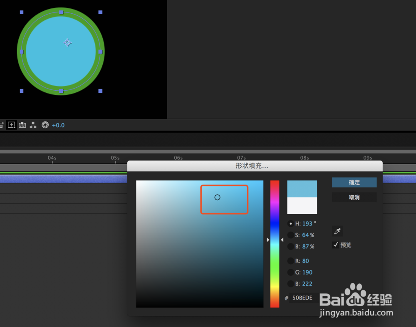Screen dimensions: 416x327
Task: Click the 05s mark on timeline ruler
Action: pyautogui.click(x=115, y=158)
